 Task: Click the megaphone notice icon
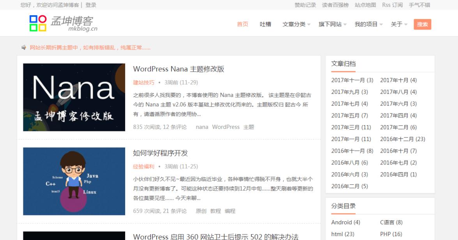[24, 47]
